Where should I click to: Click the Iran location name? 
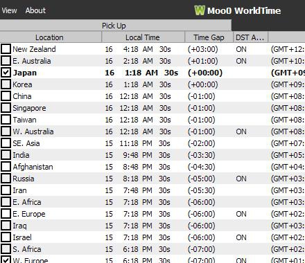click(x=19, y=190)
